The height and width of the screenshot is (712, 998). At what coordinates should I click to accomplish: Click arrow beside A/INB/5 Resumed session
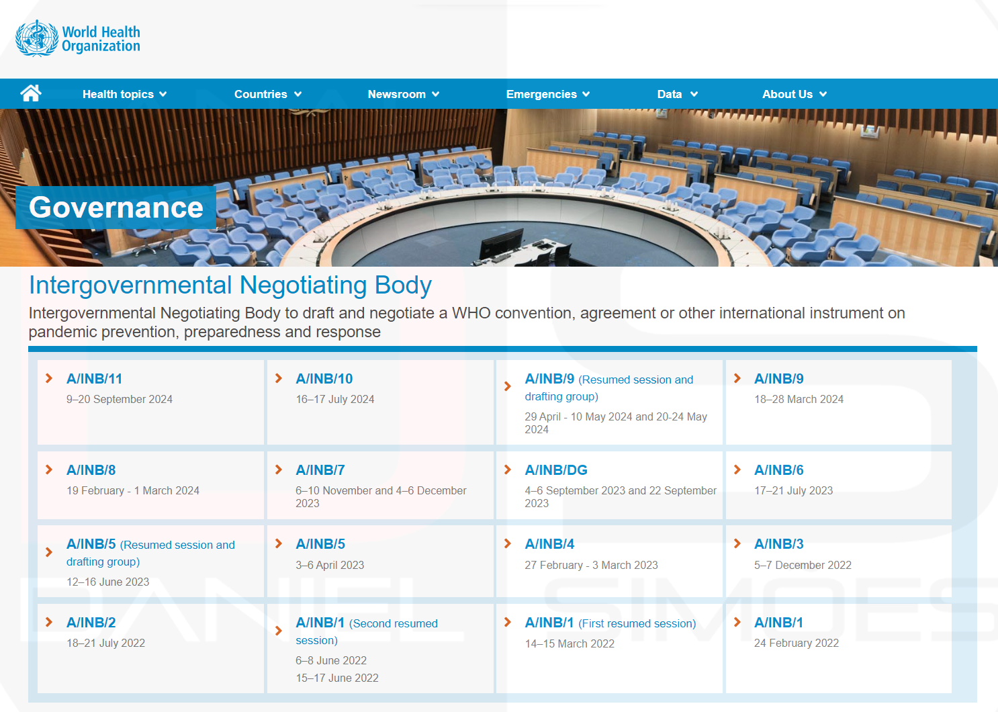pyautogui.click(x=49, y=552)
